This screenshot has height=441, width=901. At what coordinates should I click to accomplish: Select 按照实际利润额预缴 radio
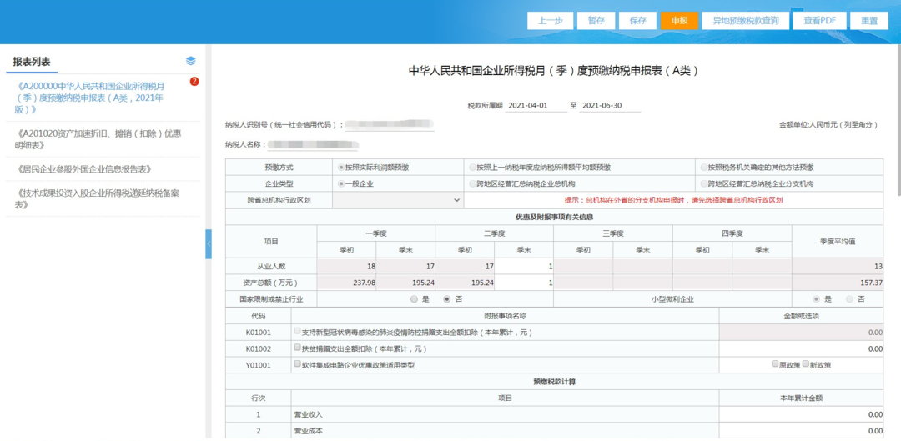[x=341, y=168]
